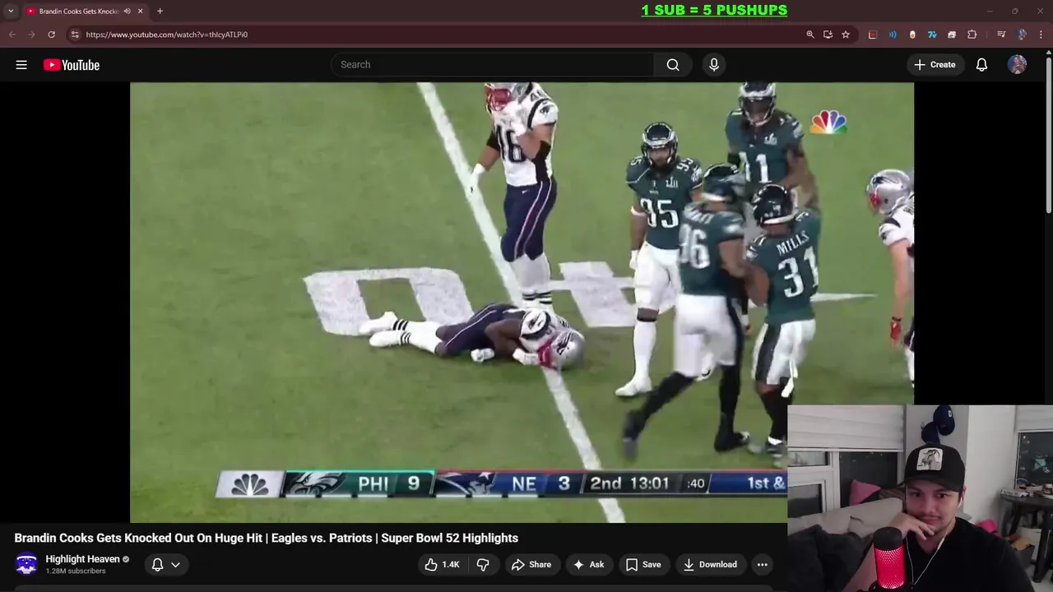Open the red screen recorder extension
The image size is (1053, 592).
pos(873,35)
